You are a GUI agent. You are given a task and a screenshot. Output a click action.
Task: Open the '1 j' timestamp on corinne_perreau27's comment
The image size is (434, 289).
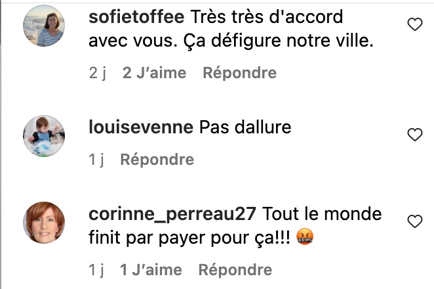point(96,270)
